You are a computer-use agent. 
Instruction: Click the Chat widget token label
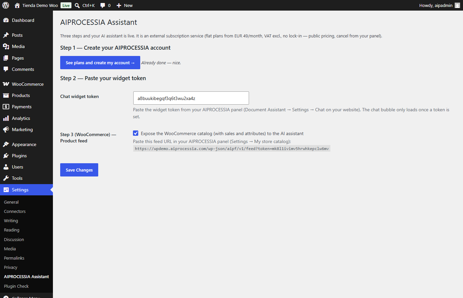coord(79,96)
